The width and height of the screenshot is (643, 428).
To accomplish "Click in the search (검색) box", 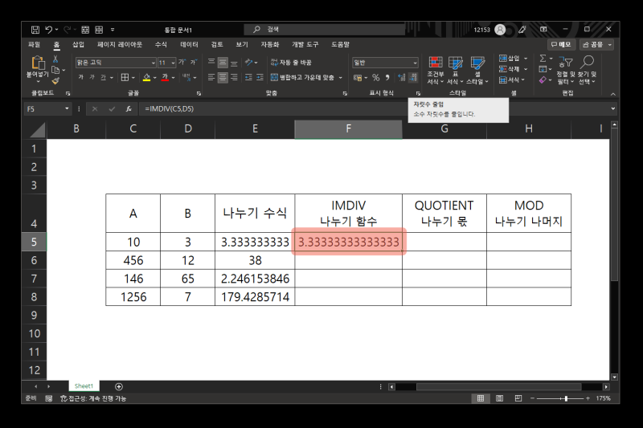I will pyautogui.click(x=324, y=29).
